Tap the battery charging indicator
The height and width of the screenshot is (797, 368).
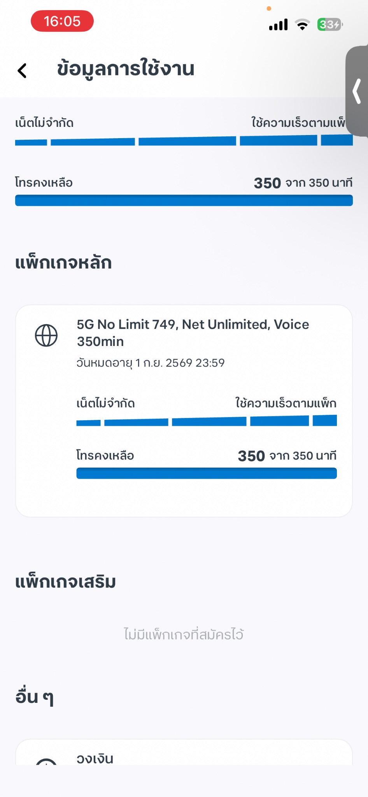point(329,25)
